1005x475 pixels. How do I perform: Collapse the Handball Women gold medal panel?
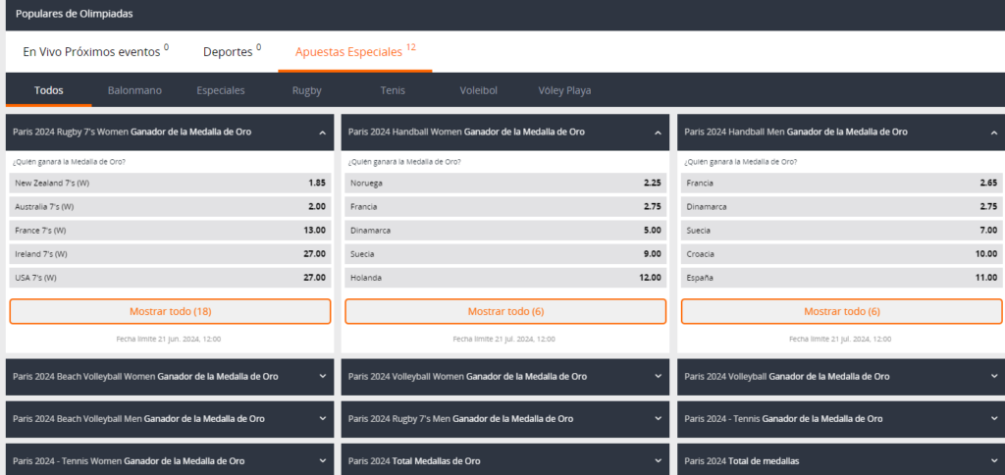pos(658,132)
